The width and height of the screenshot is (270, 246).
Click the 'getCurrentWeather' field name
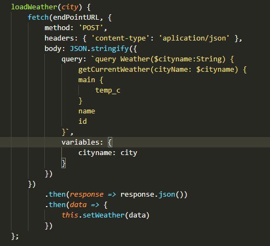click(114, 70)
